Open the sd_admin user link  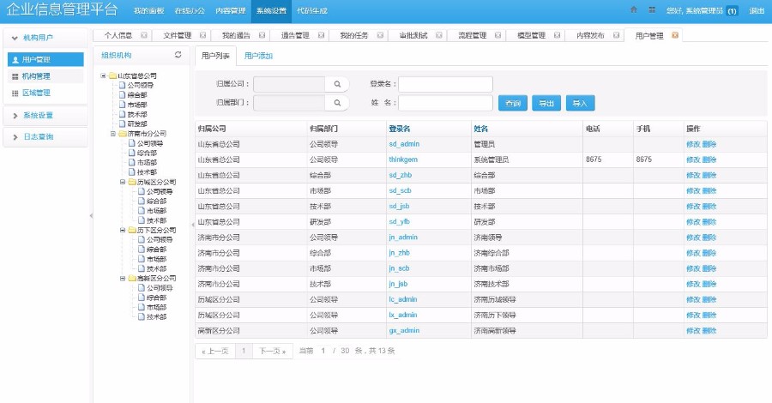[404, 144]
